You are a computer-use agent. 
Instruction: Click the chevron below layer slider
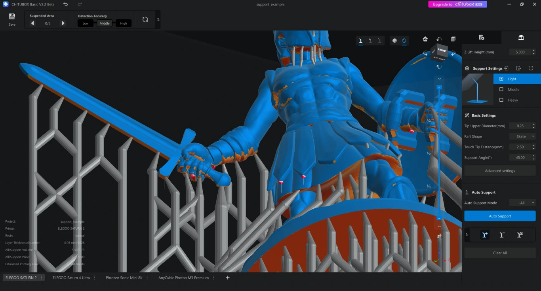(439, 227)
